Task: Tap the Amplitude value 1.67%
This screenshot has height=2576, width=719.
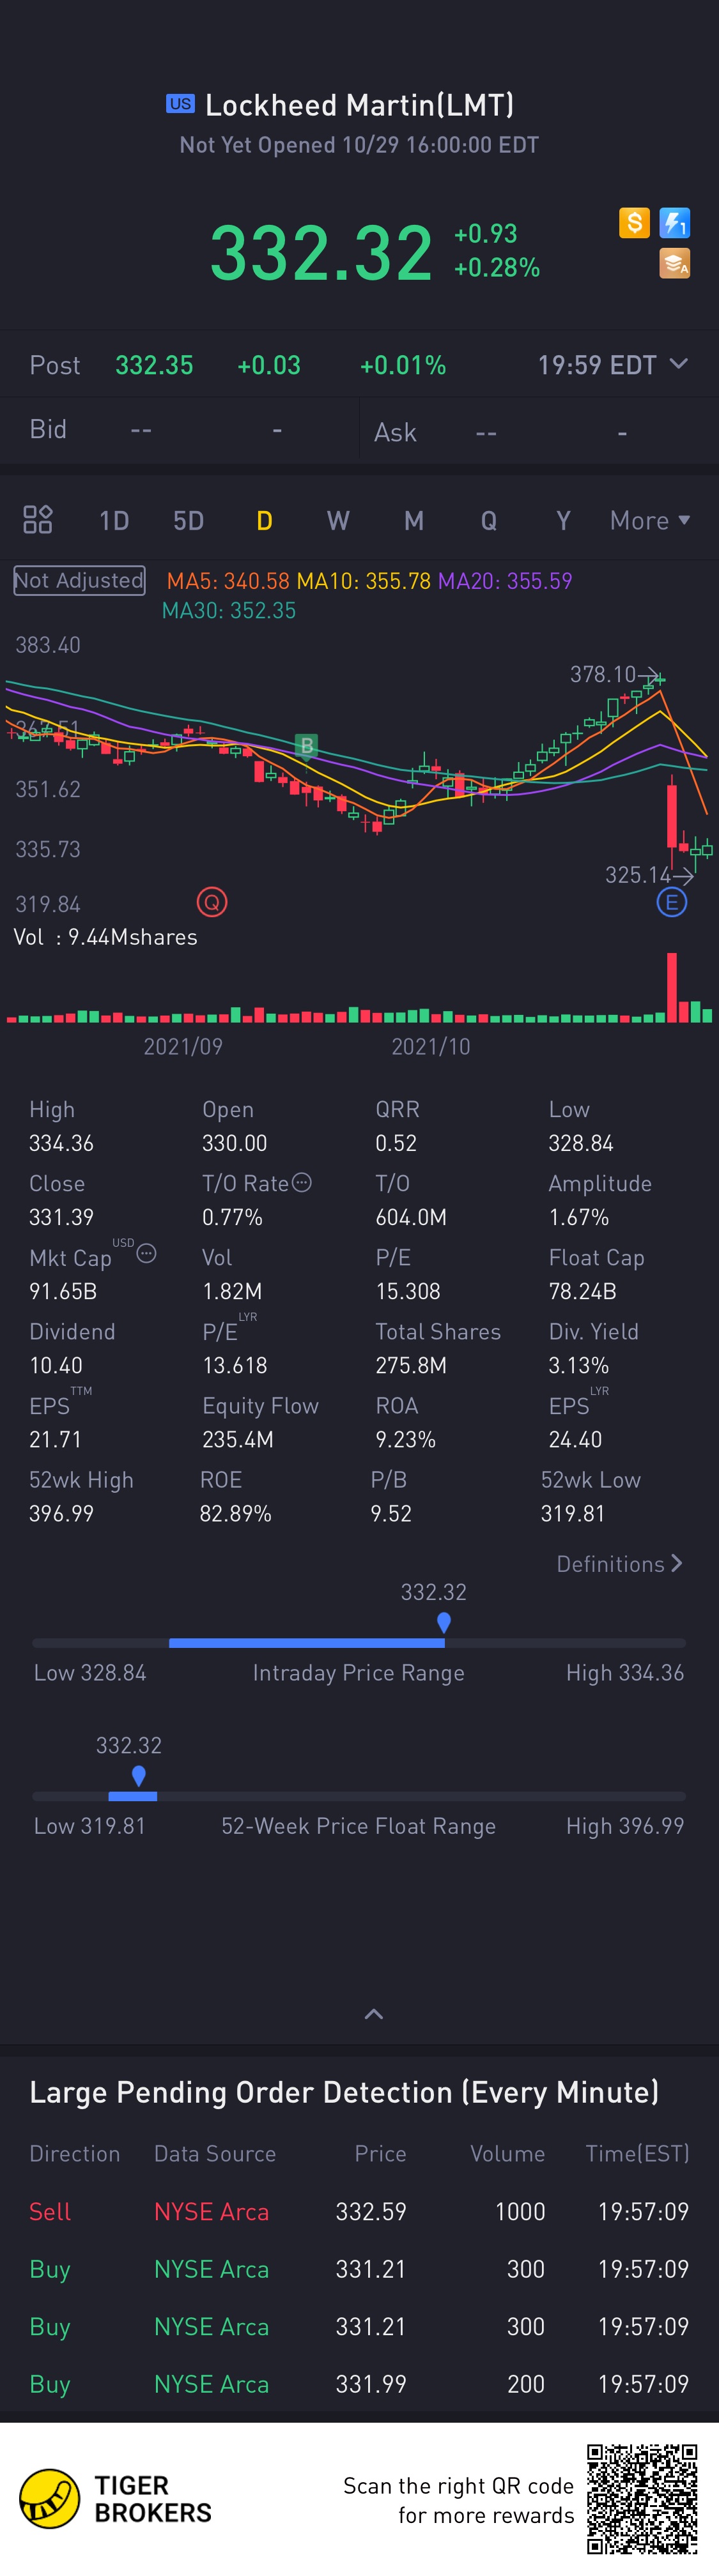Action: pos(579,1217)
